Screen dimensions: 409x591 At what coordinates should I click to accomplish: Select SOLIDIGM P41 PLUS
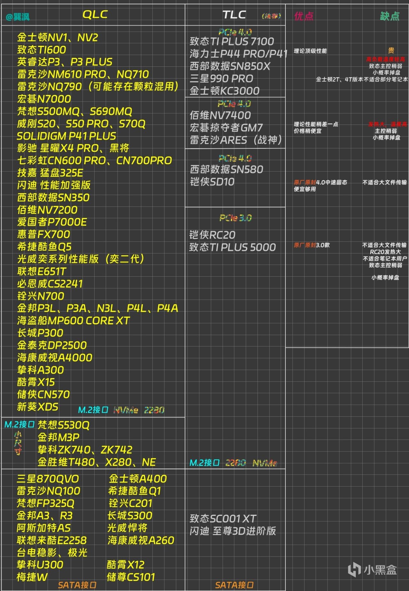pos(66,136)
